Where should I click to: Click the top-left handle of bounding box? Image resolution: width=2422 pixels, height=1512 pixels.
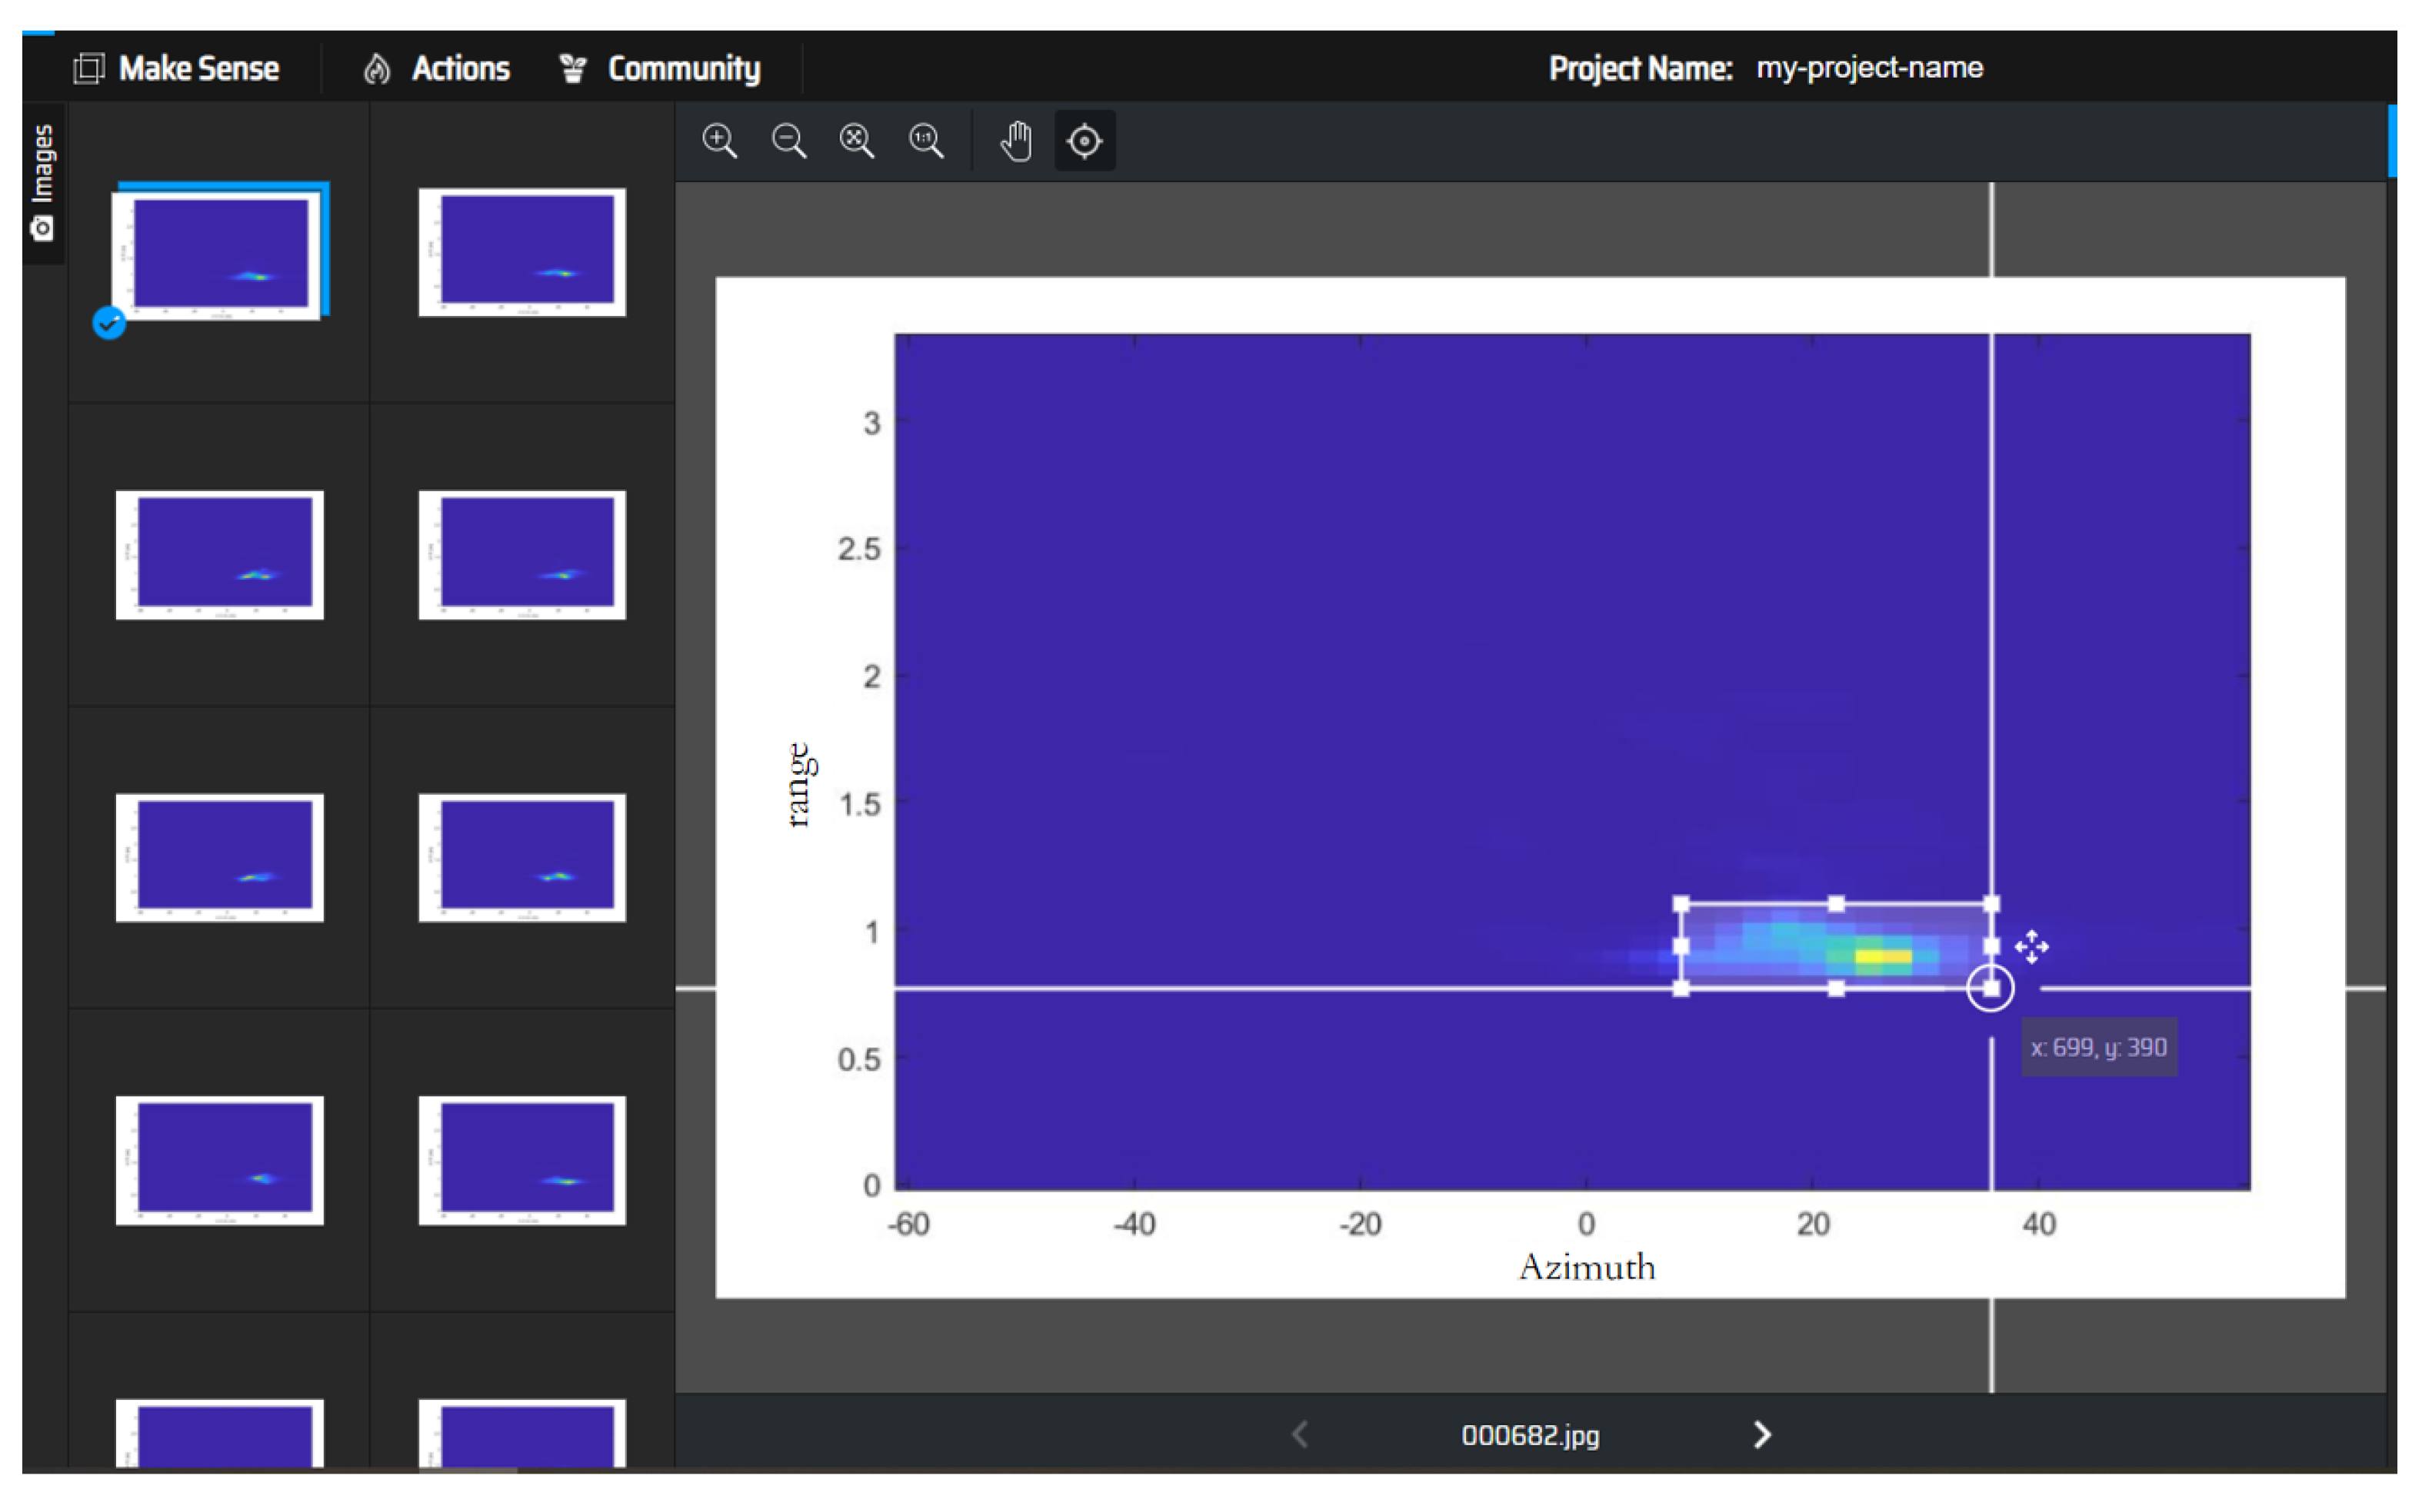[1681, 904]
